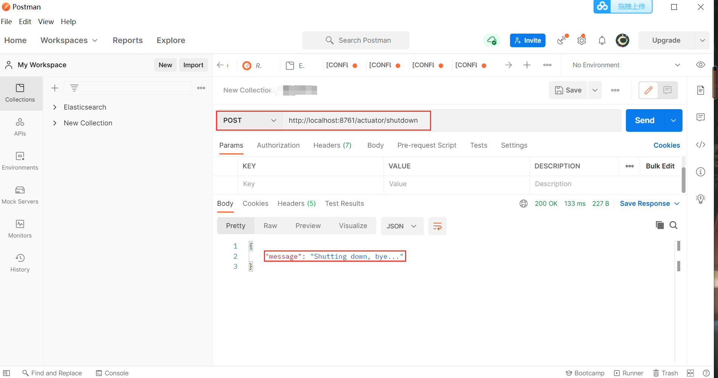Viewport: 718px width, 378px height.
Task: Open the File menu
Action: (x=6, y=22)
